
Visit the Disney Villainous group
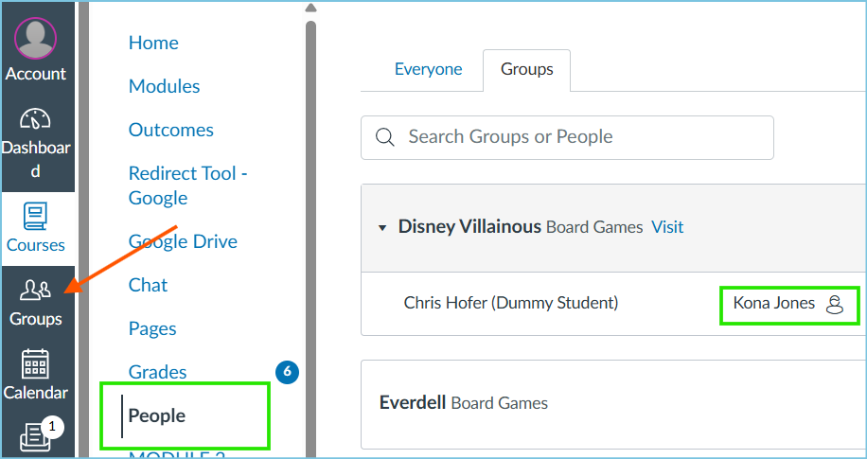click(667, 227)
